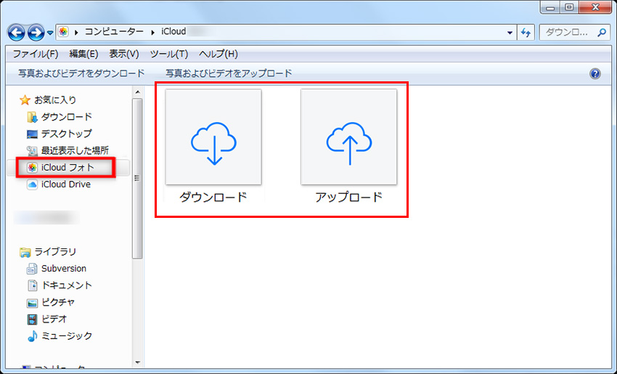Click the magnifier search icon
The height and width of the screenshot is (374, 617).
pos(602,33)
